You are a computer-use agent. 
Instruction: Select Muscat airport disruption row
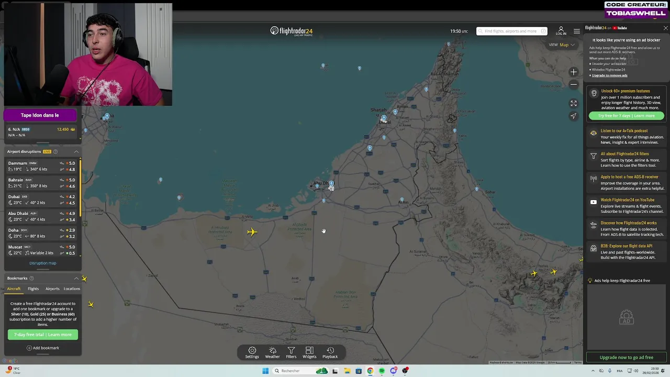pos(42,250)
